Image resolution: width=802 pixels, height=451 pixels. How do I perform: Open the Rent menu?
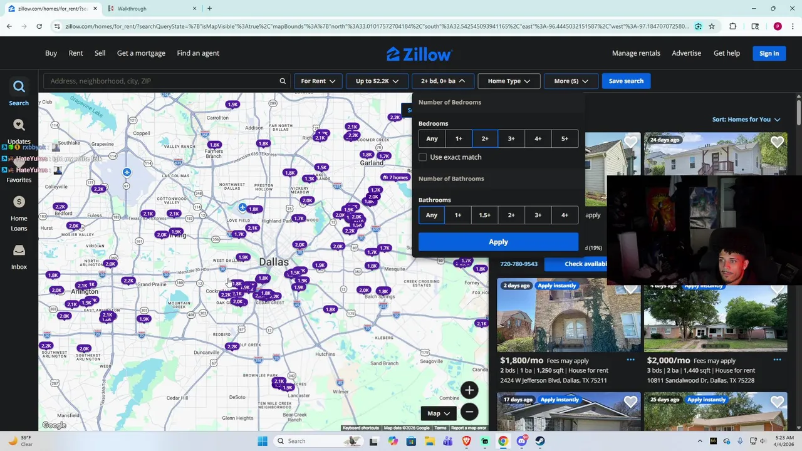(x=76, y=53)
